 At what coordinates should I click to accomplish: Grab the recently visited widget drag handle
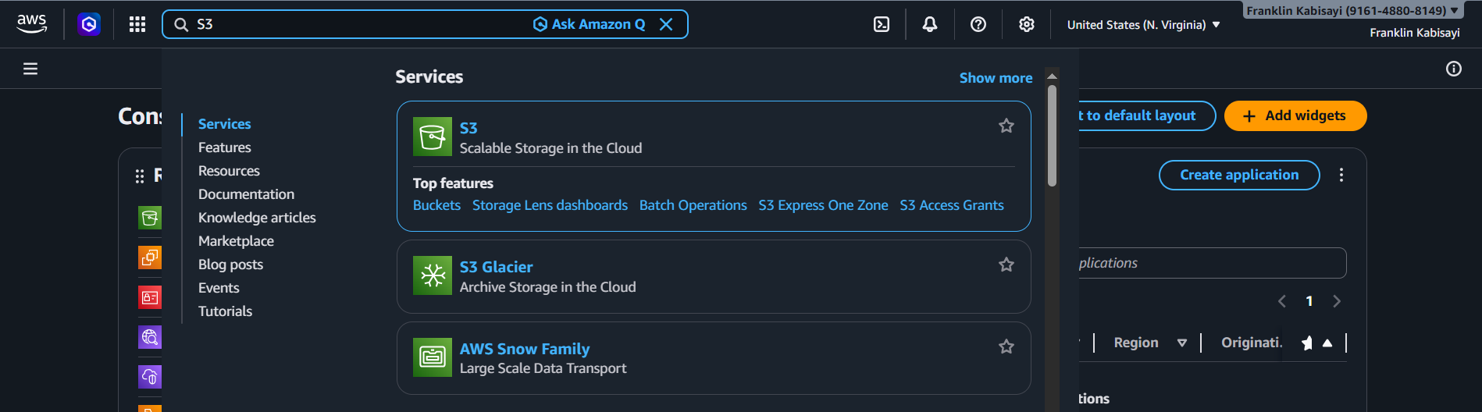(x=140, y=176)
